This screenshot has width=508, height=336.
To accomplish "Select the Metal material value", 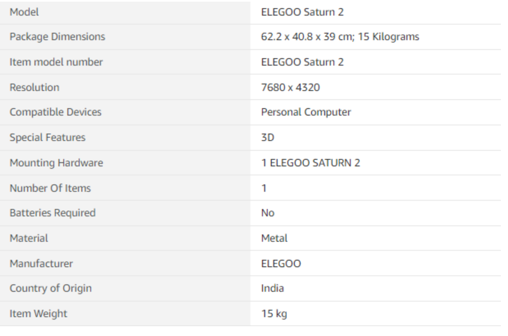I will pyautogui.click(x=274, y=238).
